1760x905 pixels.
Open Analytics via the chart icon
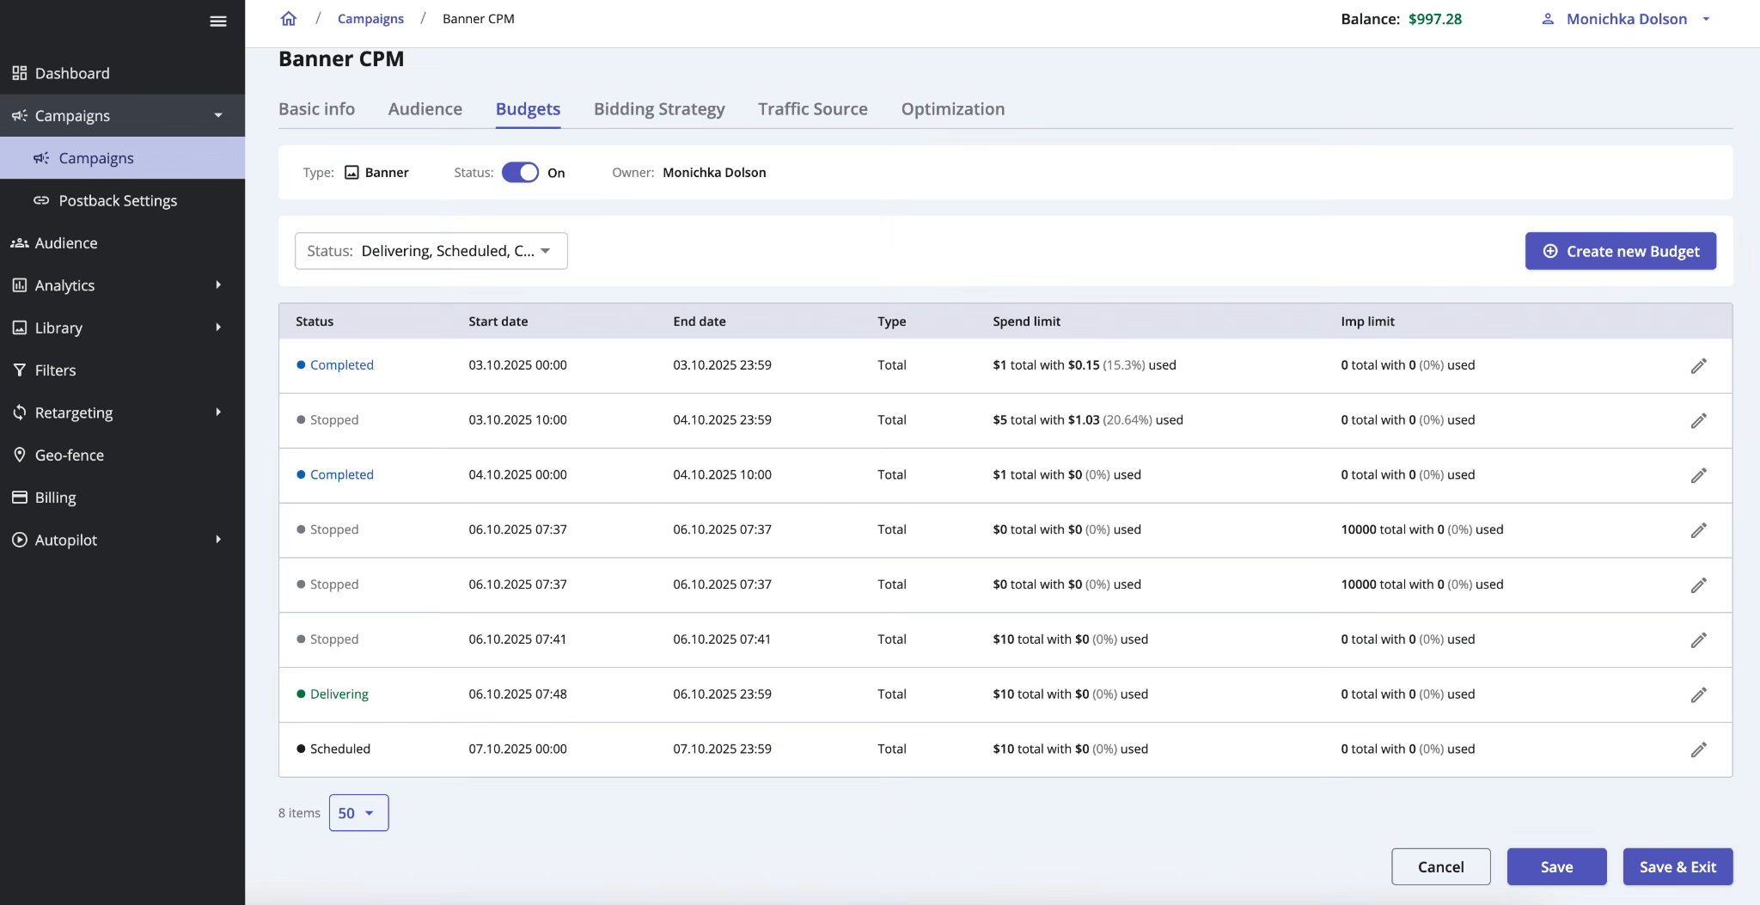pyautogui.click(x=19, y=284)
